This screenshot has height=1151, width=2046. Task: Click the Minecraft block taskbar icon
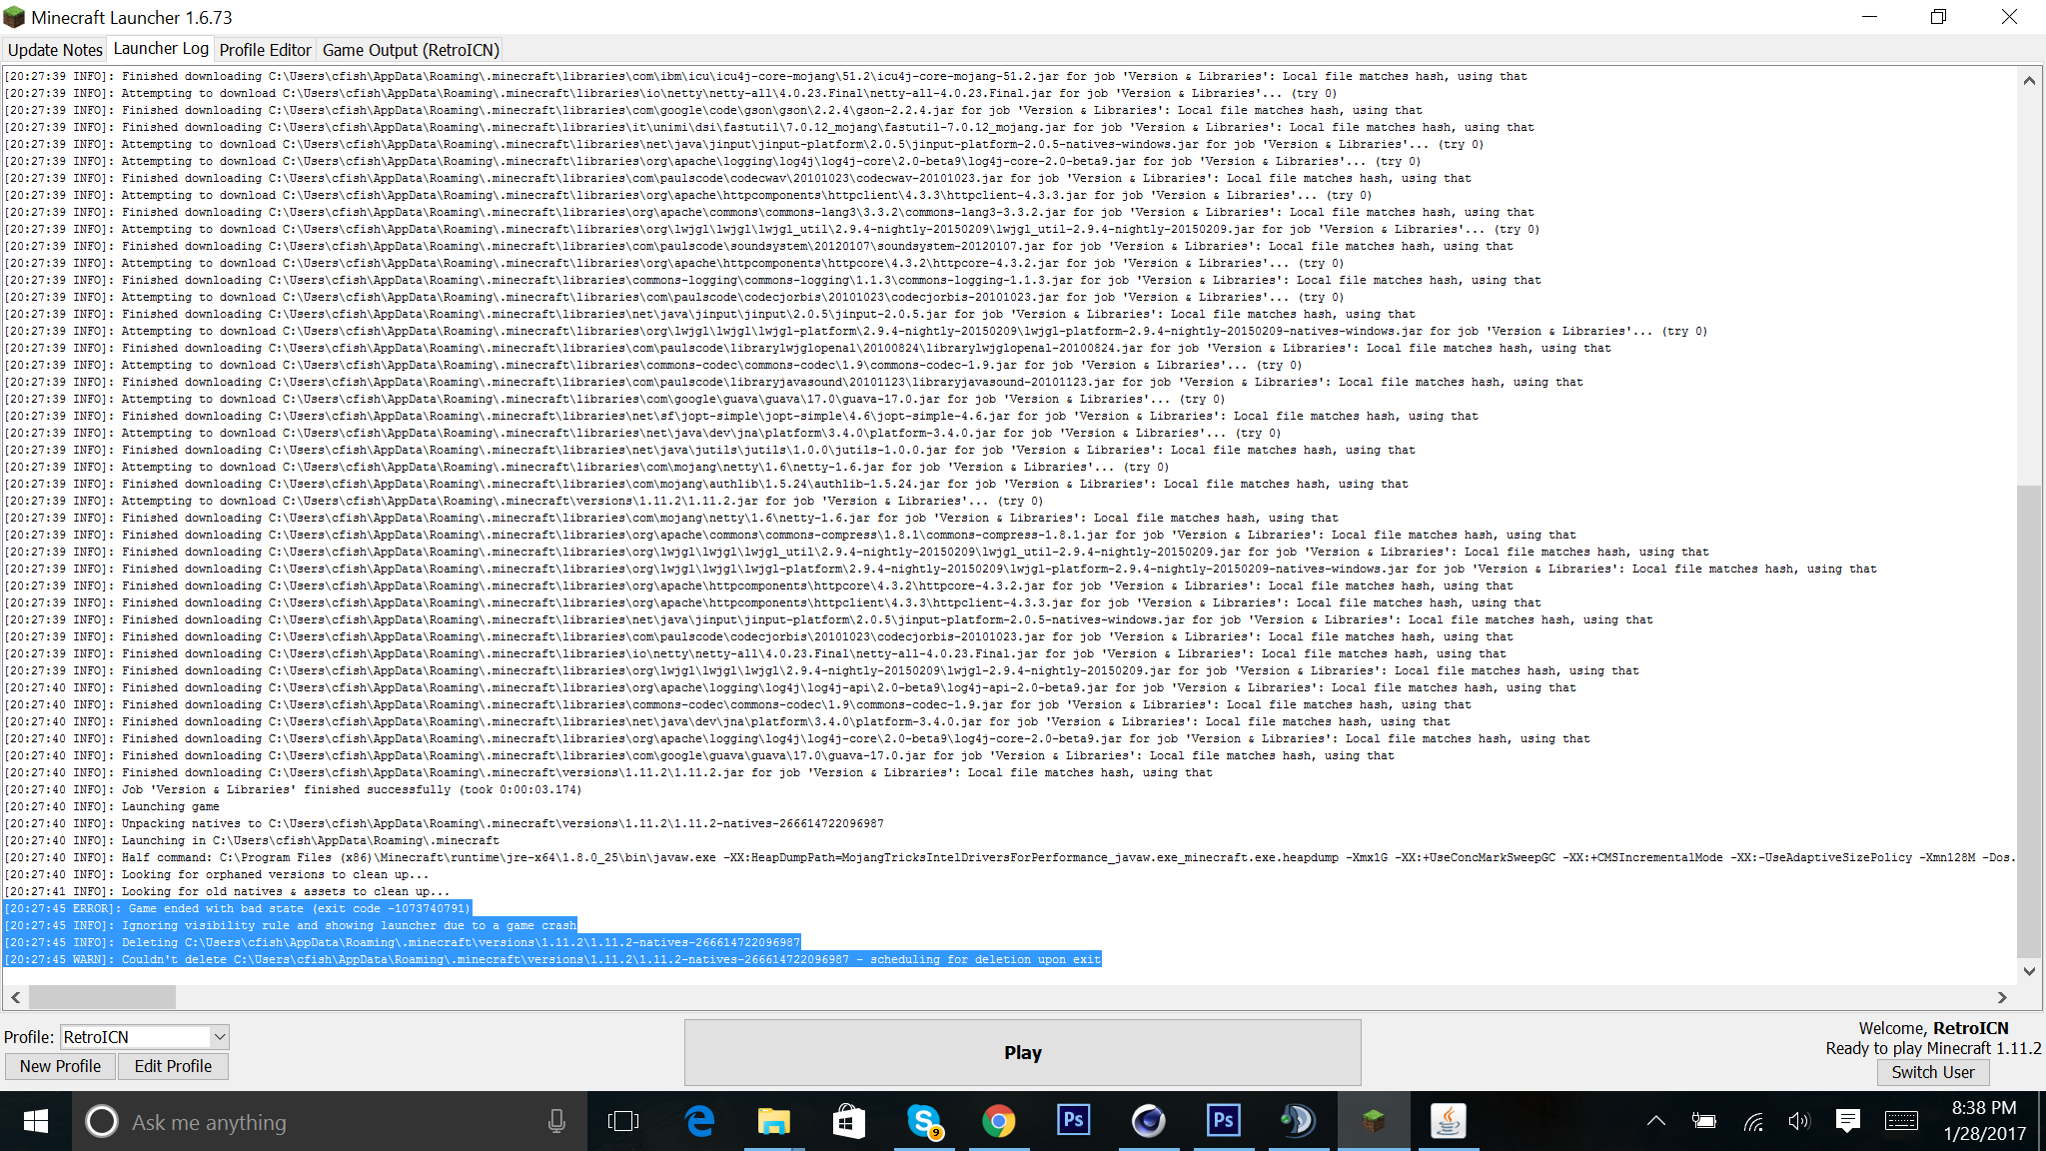click(1374, 1121)
